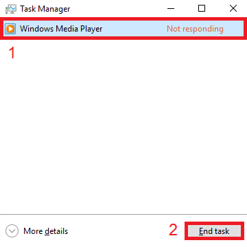Click the word details in the footer

coord(56,231)
